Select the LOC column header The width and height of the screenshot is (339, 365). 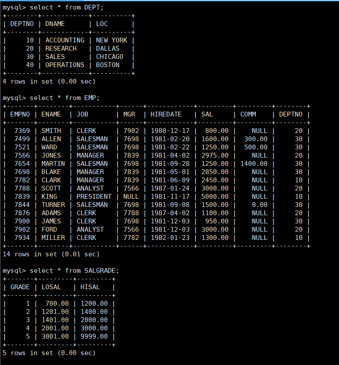point(102,24)
